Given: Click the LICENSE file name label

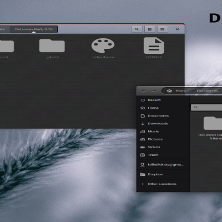Looking at the screenshot, I should pyautogui.click(x=154, y=57).
